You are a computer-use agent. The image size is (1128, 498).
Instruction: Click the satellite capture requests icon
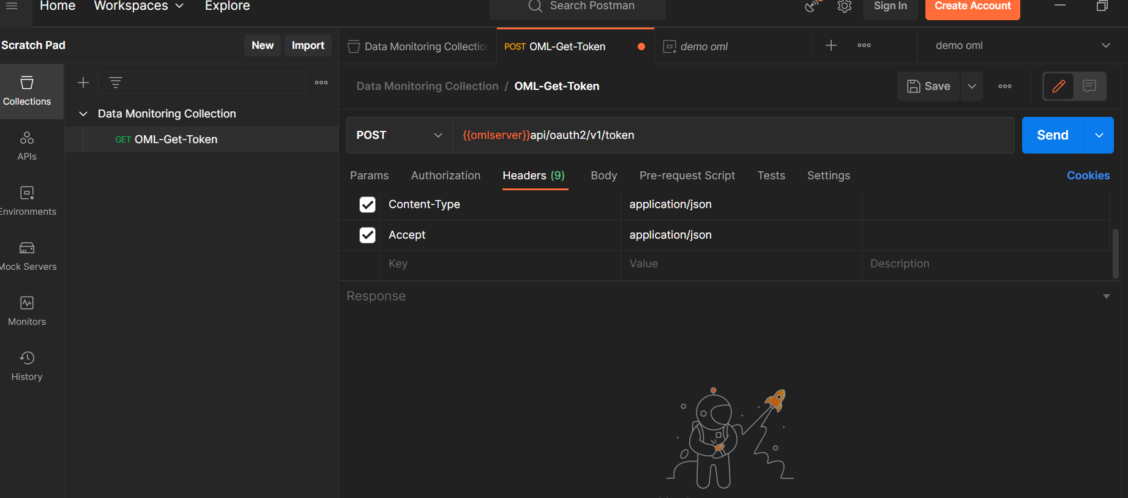[x=812, y=6]
